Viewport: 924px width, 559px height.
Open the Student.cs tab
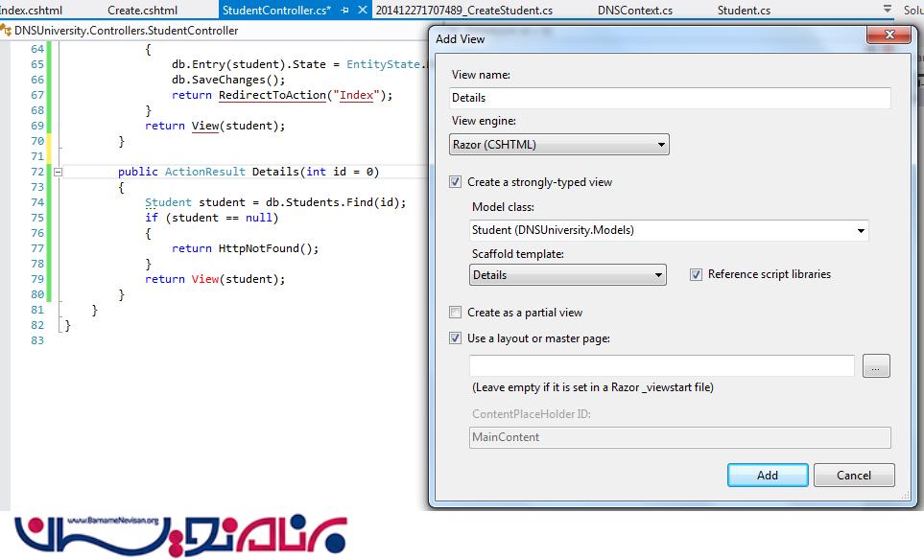pos(744,11)
